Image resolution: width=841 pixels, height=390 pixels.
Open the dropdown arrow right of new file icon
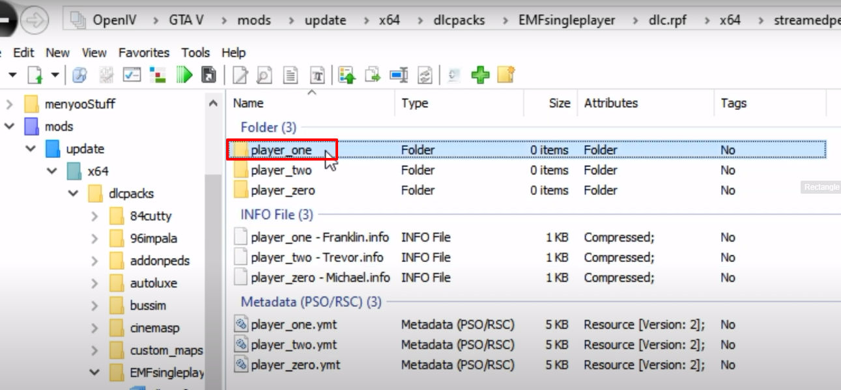pos(55,75)
